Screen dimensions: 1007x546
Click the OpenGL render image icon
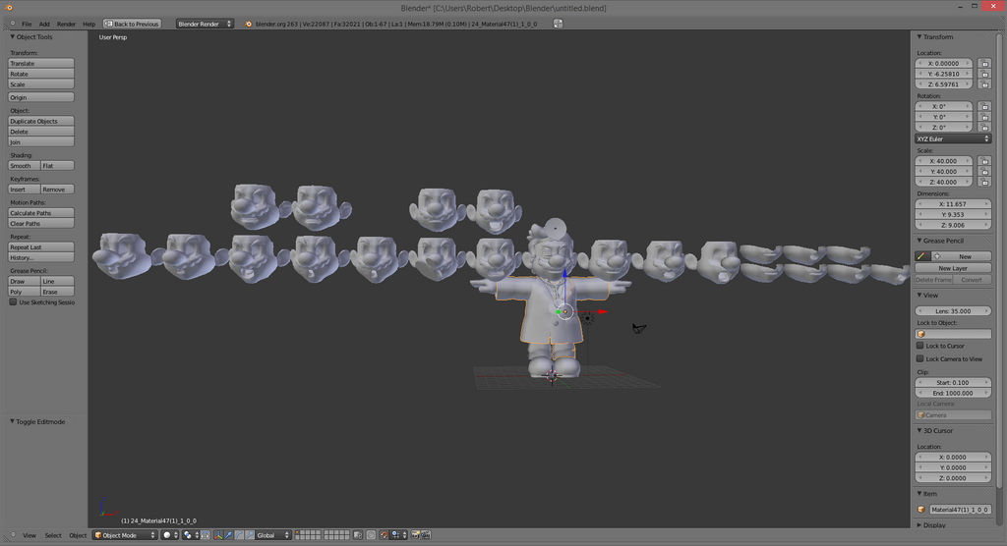[415, 535]
